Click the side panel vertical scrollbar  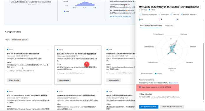(204, 72)
